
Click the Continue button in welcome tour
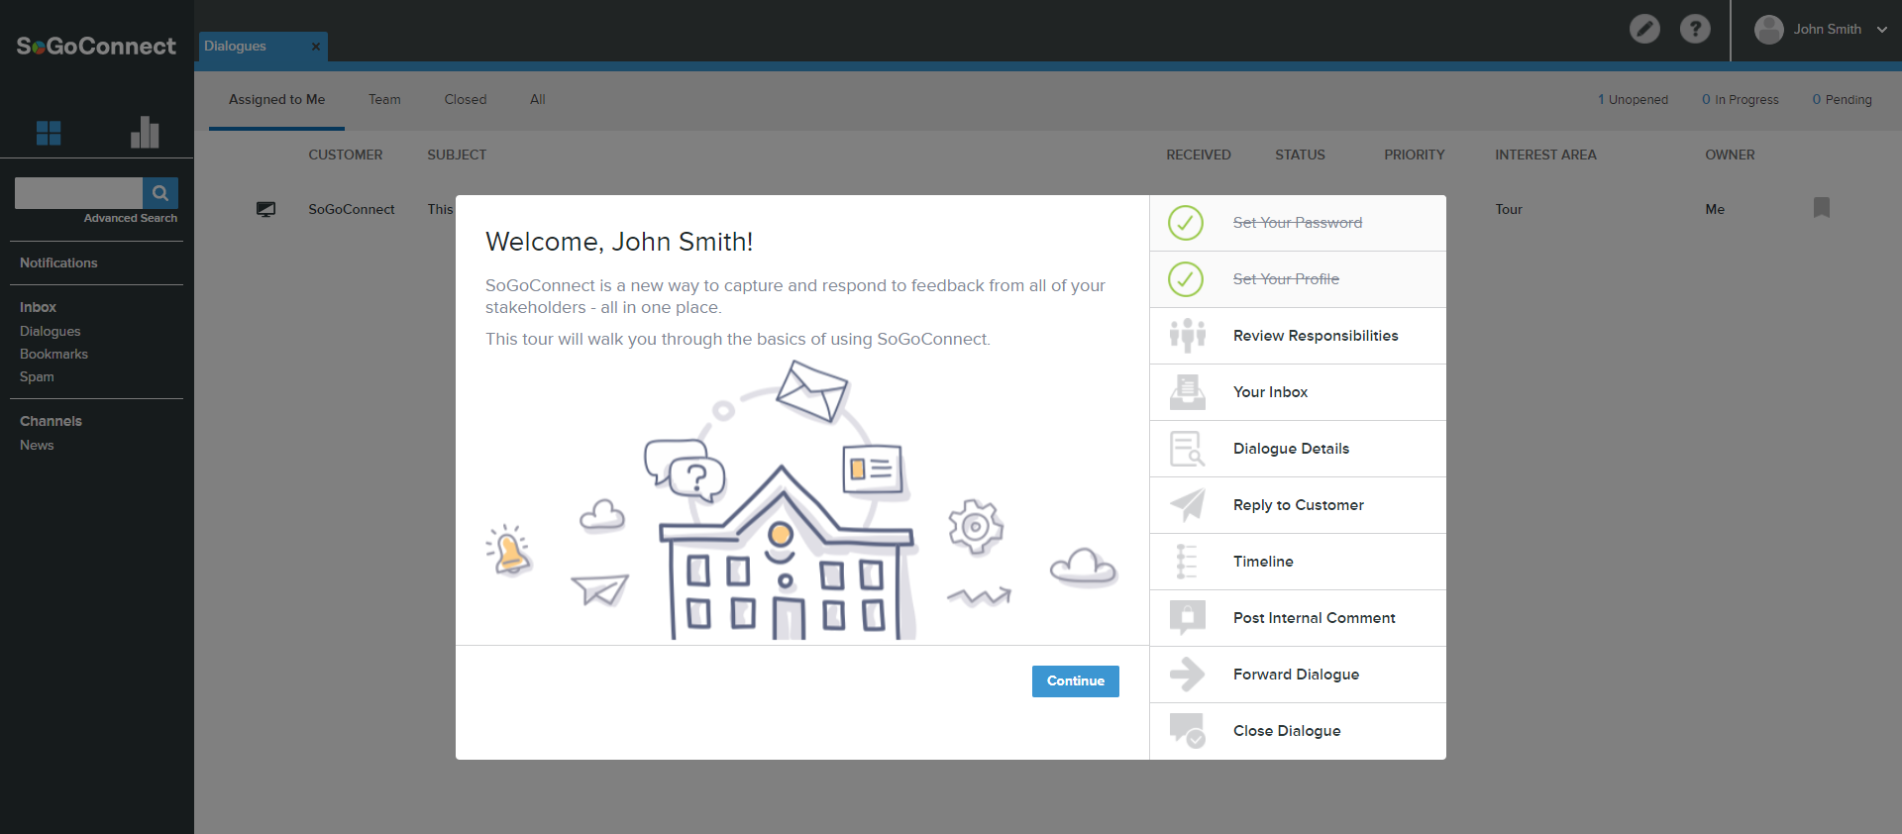click(1075, 680)
